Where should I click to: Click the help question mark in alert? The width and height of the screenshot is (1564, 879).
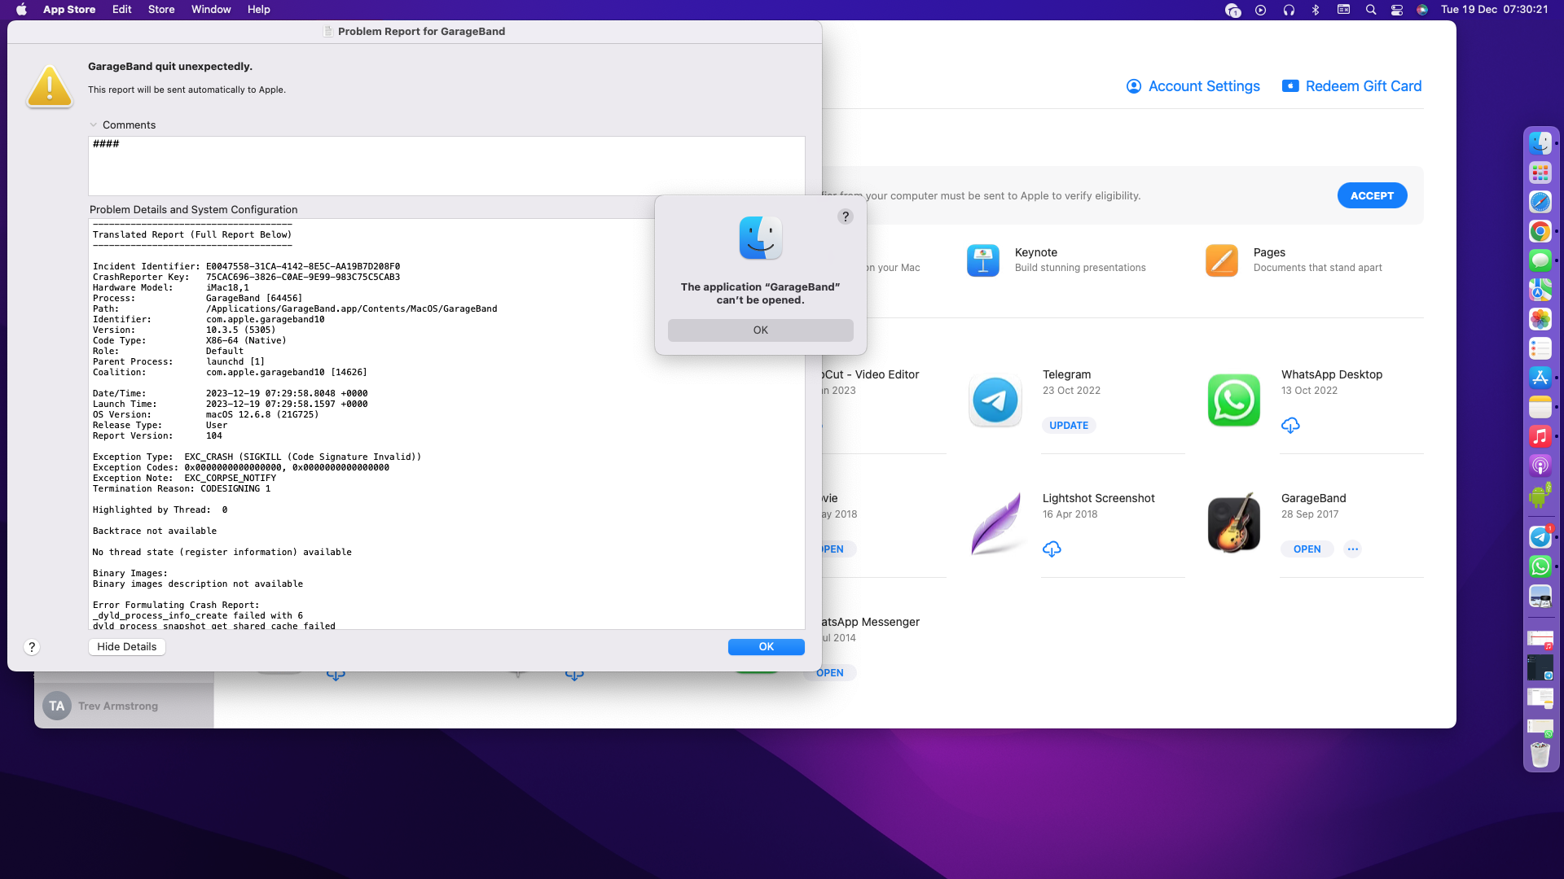tap(846, 216)
